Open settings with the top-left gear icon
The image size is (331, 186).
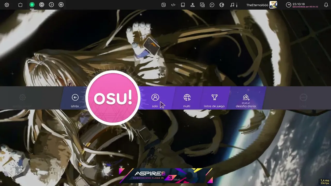coord(7,5)
